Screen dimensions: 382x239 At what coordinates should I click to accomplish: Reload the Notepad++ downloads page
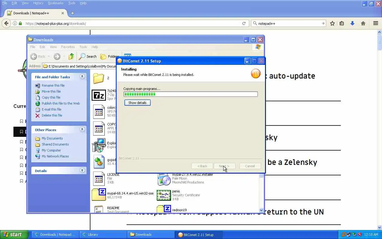[x=244, y=23]
